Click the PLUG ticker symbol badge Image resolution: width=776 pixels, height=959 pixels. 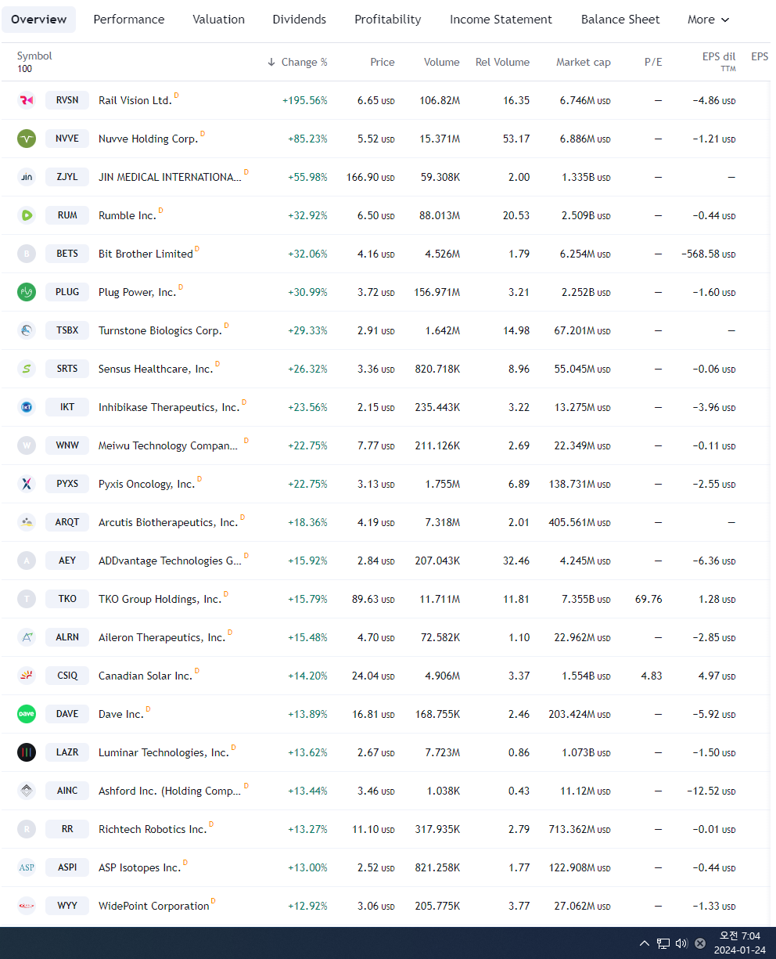pos(67,292)
